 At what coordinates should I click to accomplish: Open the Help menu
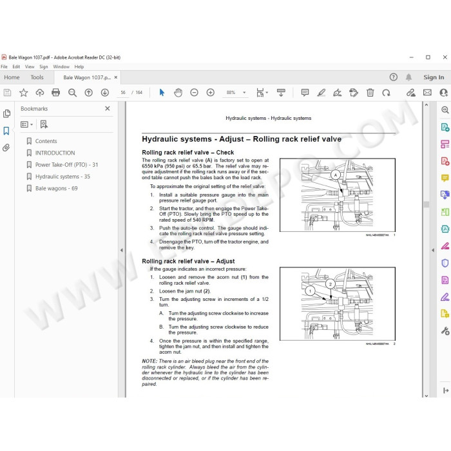79,67
